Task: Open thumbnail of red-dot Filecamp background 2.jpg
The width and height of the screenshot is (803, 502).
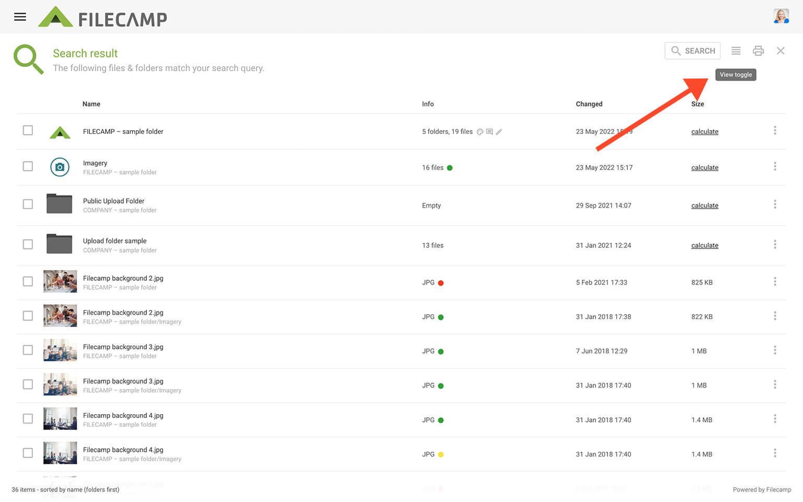Action: tap(60, 281)
